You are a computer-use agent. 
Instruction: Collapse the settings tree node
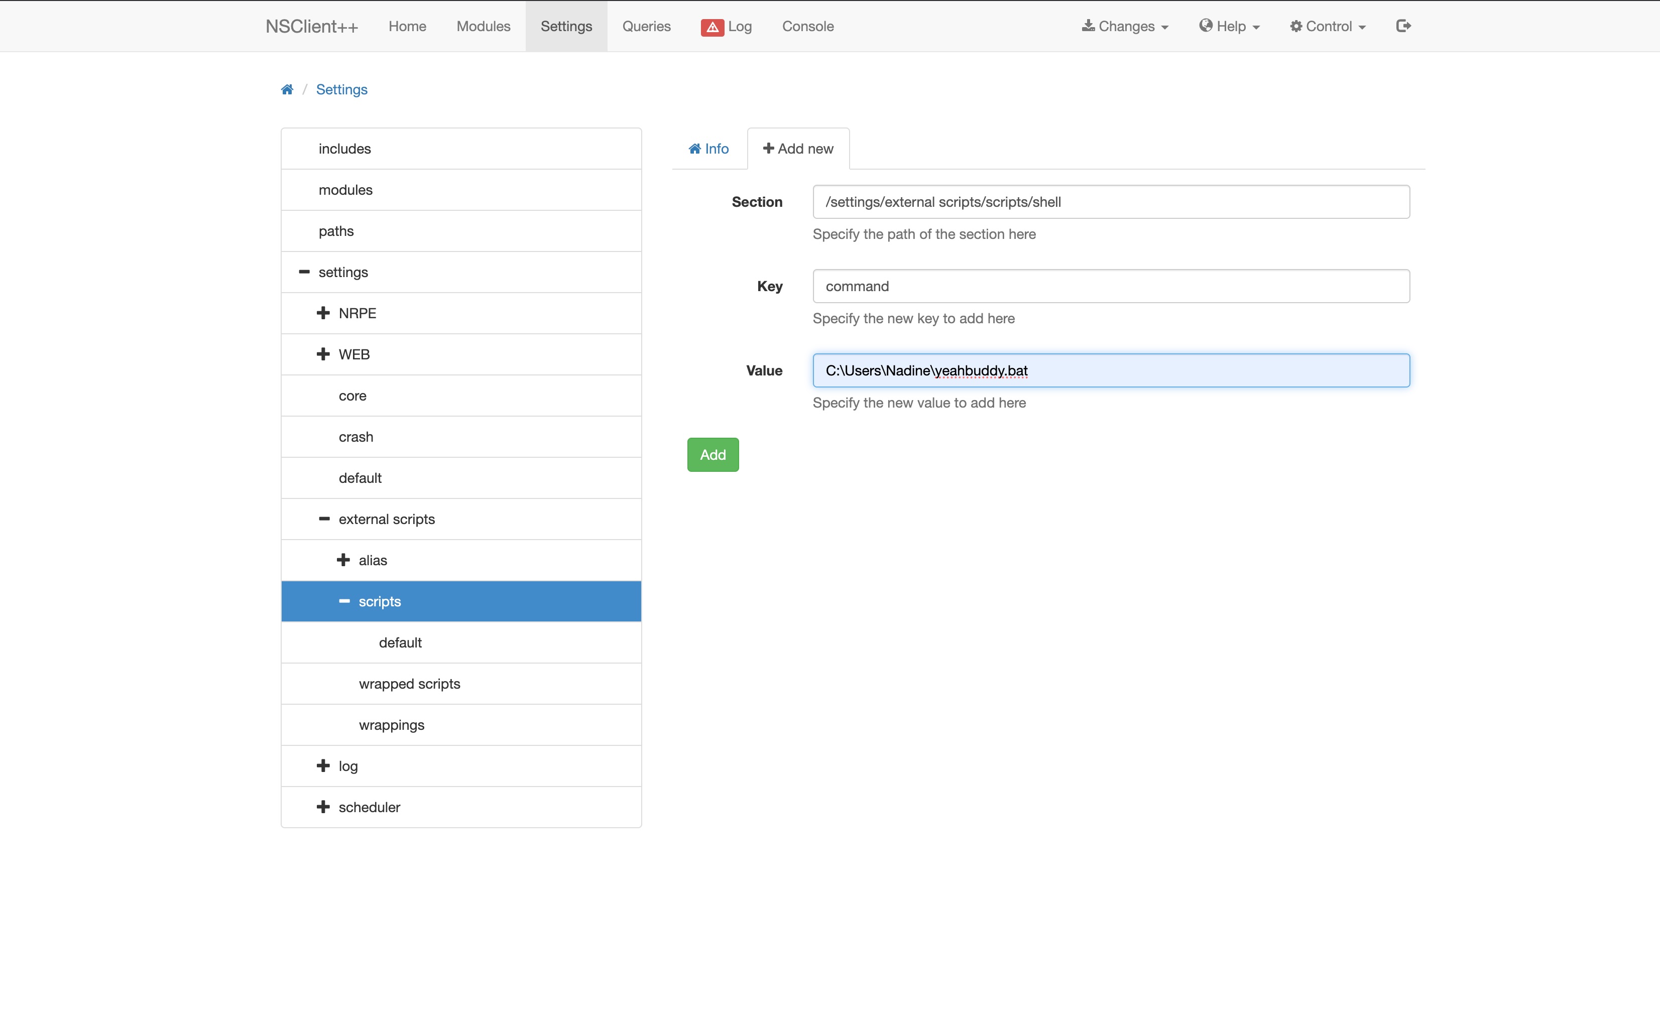click(x=304, y=272)
